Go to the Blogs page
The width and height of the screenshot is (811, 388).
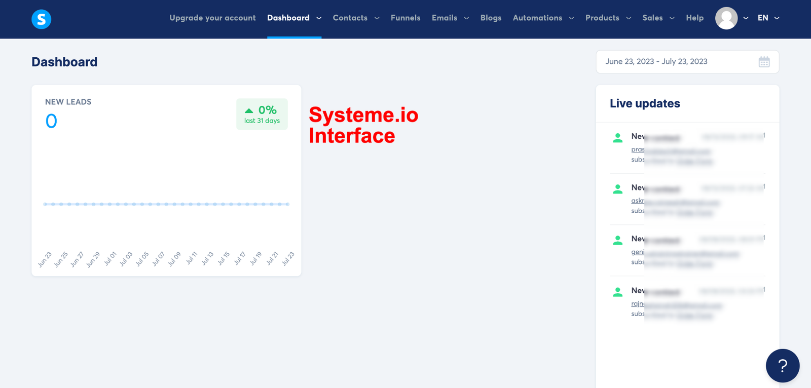point(491,18)
